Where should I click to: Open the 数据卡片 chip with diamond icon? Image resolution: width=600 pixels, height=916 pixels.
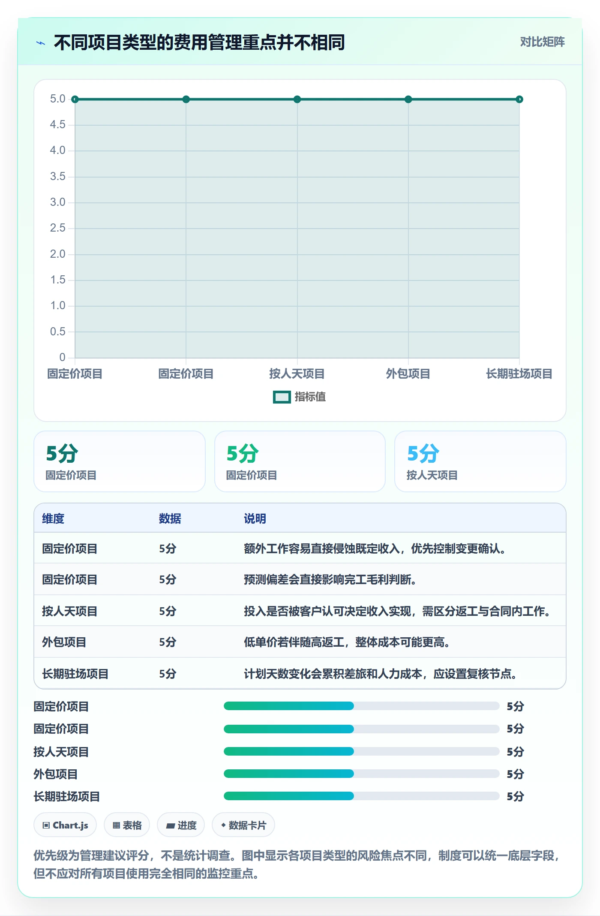(243, 825)
